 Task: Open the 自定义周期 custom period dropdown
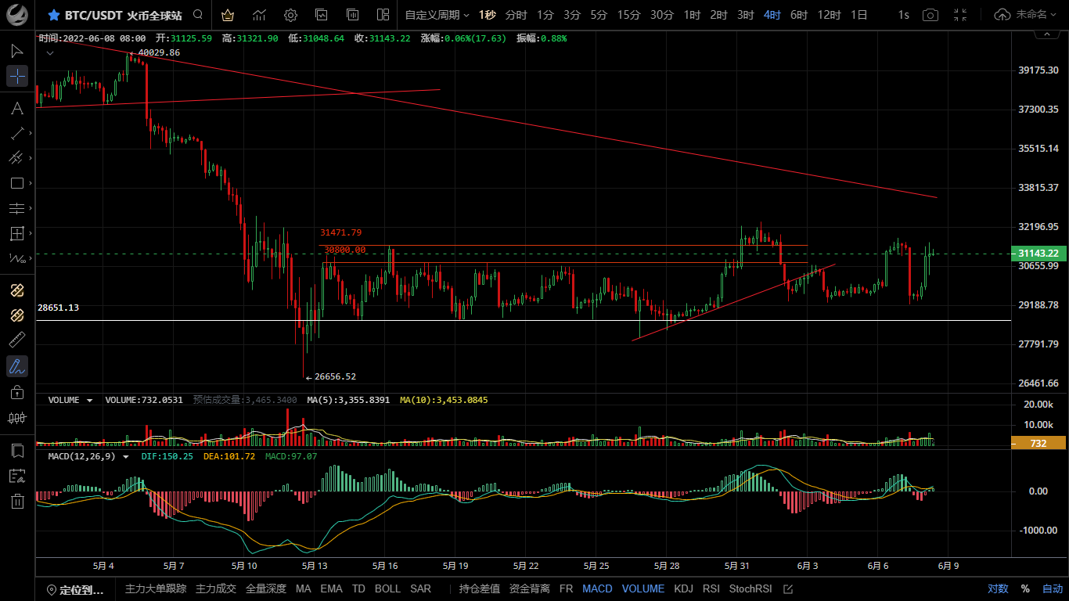pyautogui.click(x=437, y=15)
